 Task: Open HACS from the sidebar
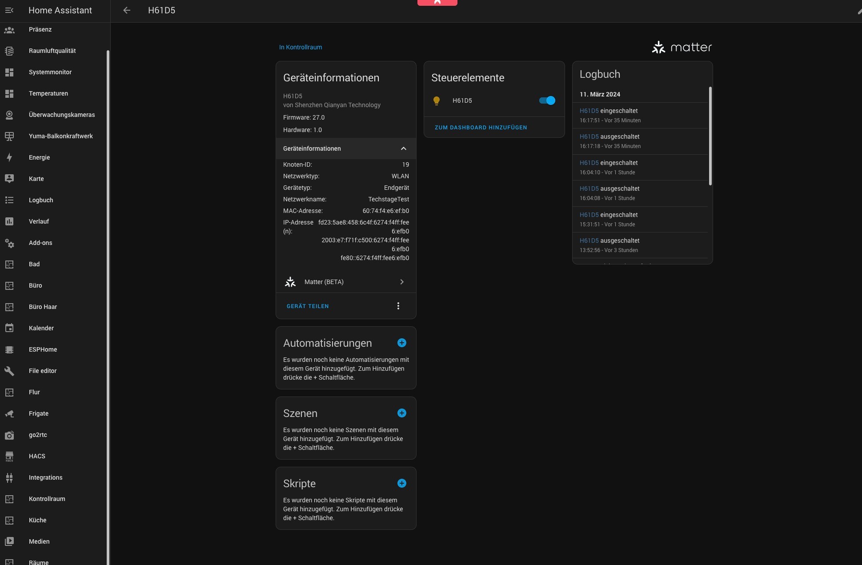[37, 456]
